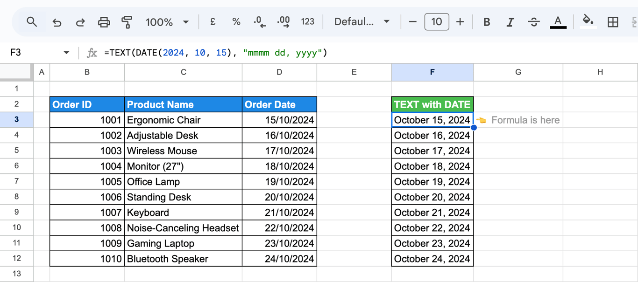
Task: Select cell showing October 22, 2024
Action: click(x=432, y=228)
